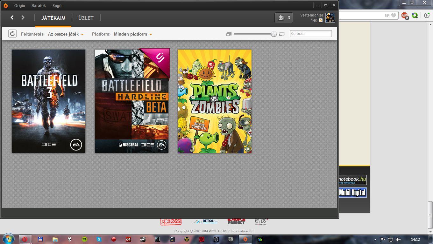Open Action Center flag tray icon
Image resolution: width=433 pixels, height=244 pixels.
tap(383, 240)
